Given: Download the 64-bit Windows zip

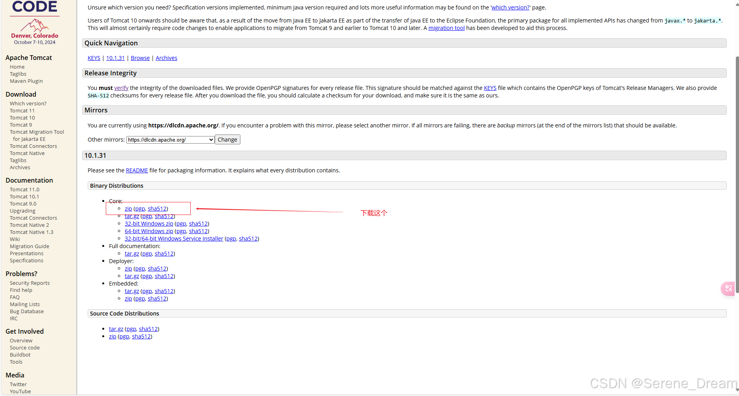Looking at the screenshot, I should [x=149, y=231].
